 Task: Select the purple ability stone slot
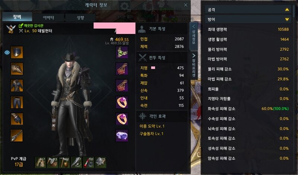[x=122, y=136]
